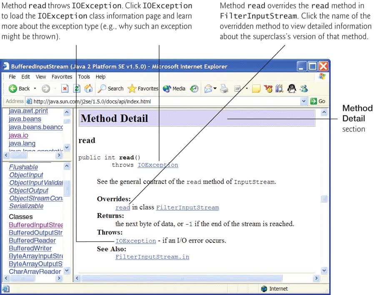Click the 'read' link under Overrides
Screen dimensions: 375x295
pos(122,208)
